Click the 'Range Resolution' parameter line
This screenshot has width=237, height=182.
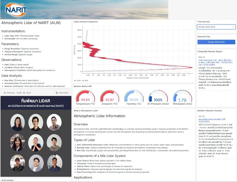[x=21, y=49]
